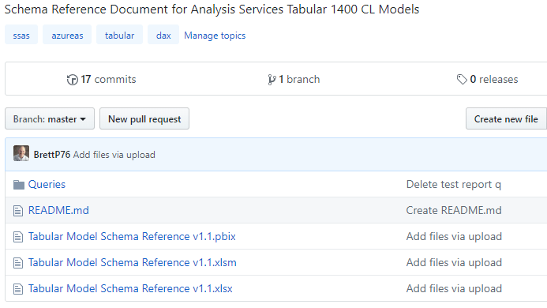Select the tabular topic tag
This screenshot has width=547, height=308.
point(120,35)
